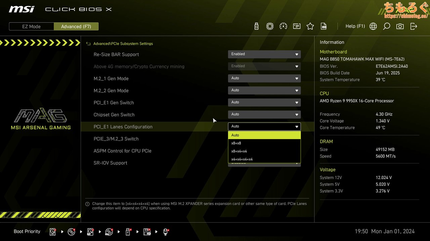Click the globe language icon
Screen dimensions: 430x241
tap(373, 26)
